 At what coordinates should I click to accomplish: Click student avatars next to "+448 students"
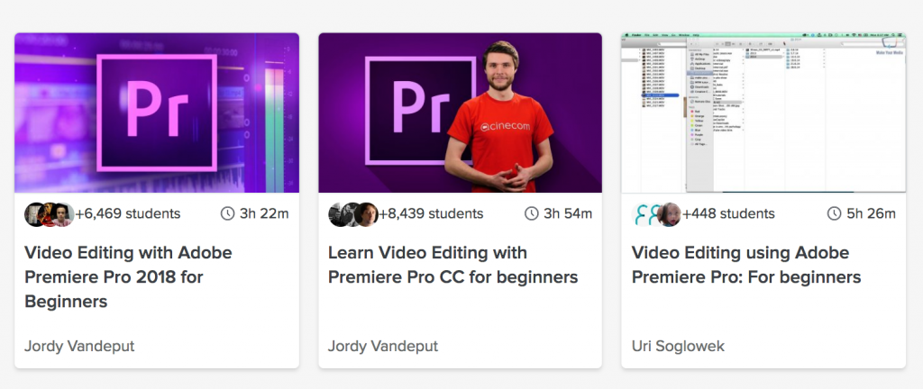(656, 214)
